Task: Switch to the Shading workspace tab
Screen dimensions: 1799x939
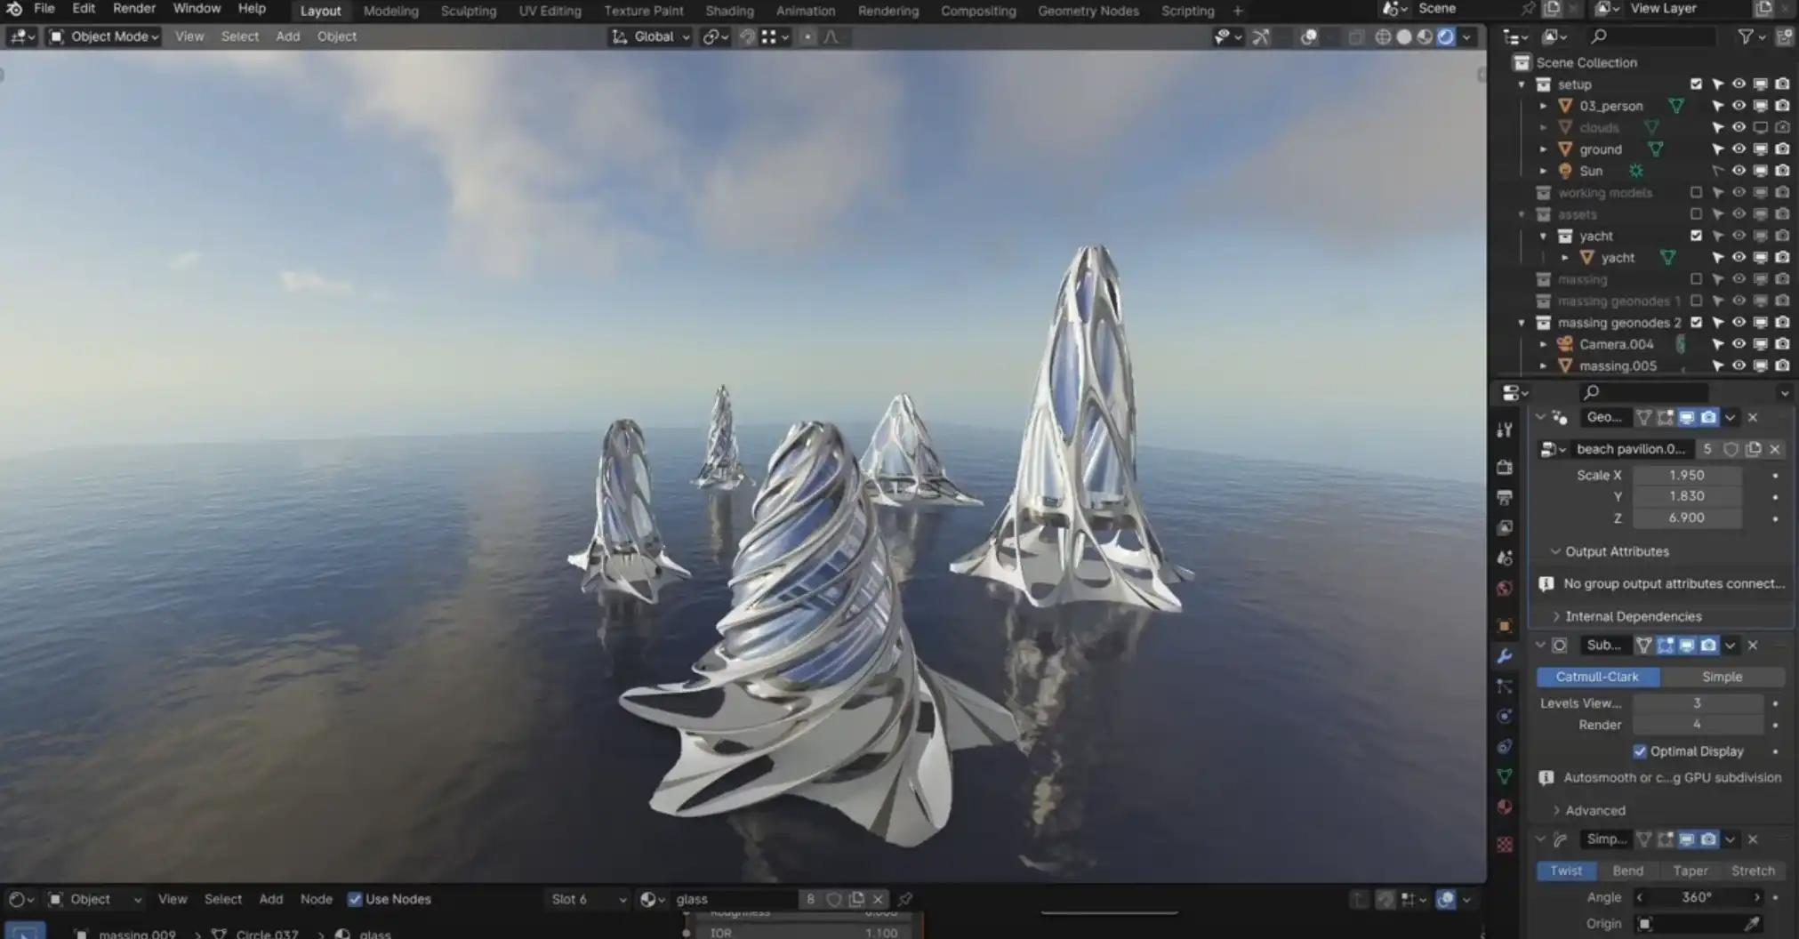Action: coord(729,11)
